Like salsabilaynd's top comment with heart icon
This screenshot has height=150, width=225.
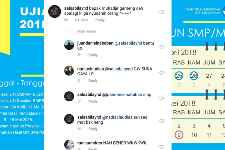[x=162, y=12]
